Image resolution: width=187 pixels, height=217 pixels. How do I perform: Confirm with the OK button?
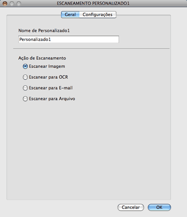(159, 207)
